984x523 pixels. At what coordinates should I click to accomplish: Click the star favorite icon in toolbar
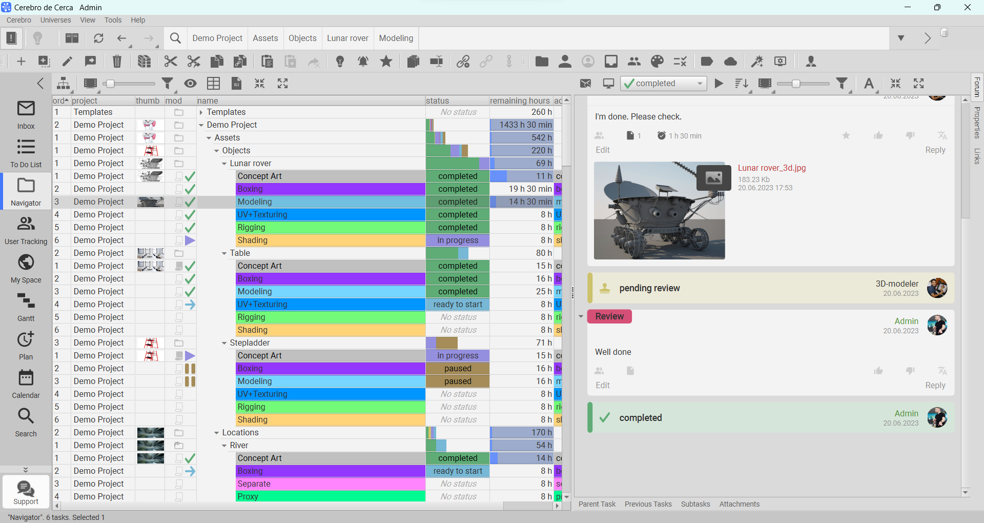(386, 62)
